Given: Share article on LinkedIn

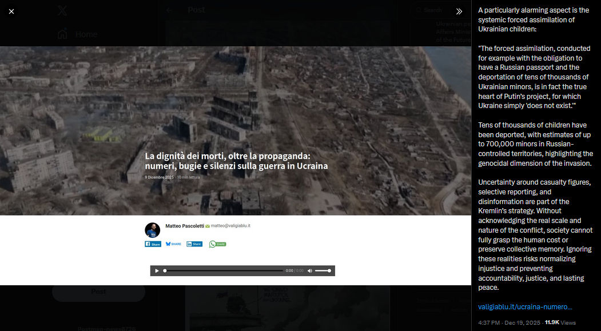Looking at the screenshot, I should pyautogui.click(x=194, y=244).
